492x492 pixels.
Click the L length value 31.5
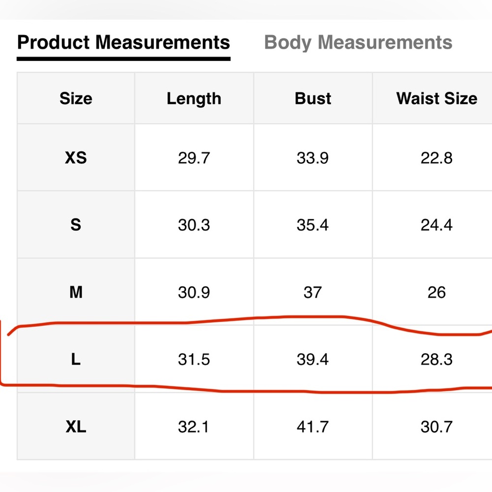194,359
